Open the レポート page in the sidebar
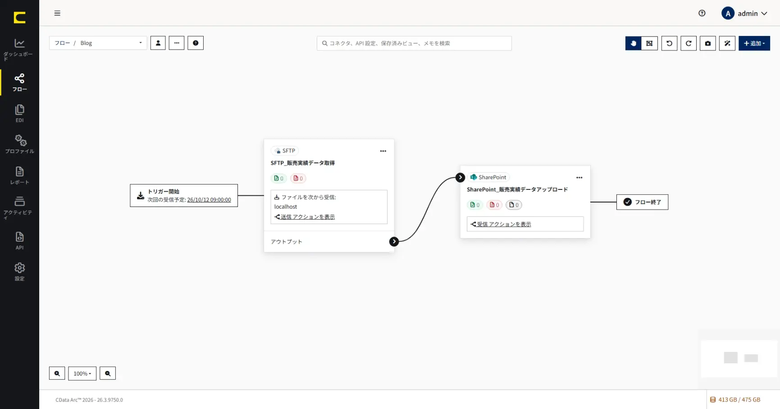The image size is (780, 409). [19, 175]
